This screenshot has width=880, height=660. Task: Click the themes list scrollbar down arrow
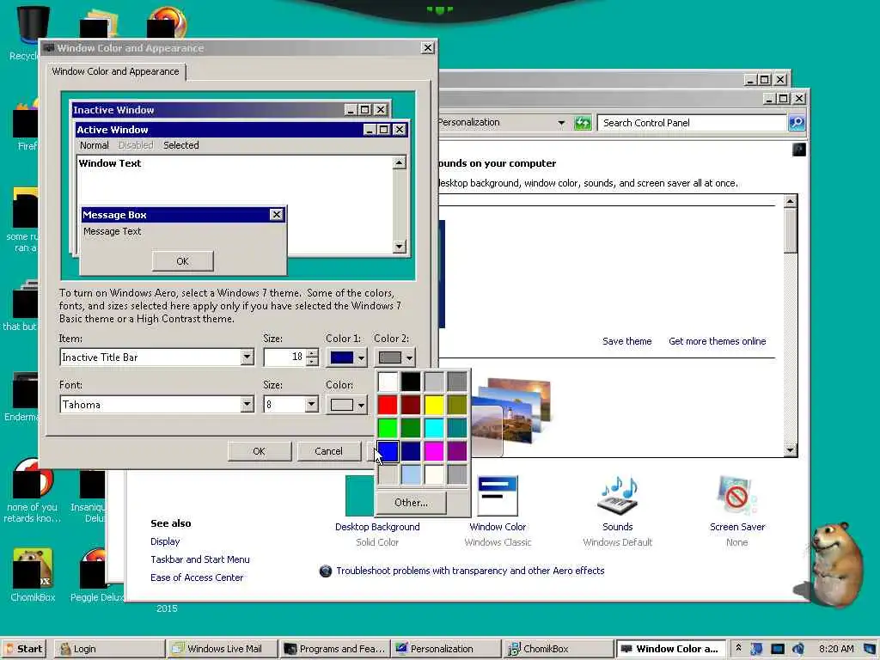point(791,450)
